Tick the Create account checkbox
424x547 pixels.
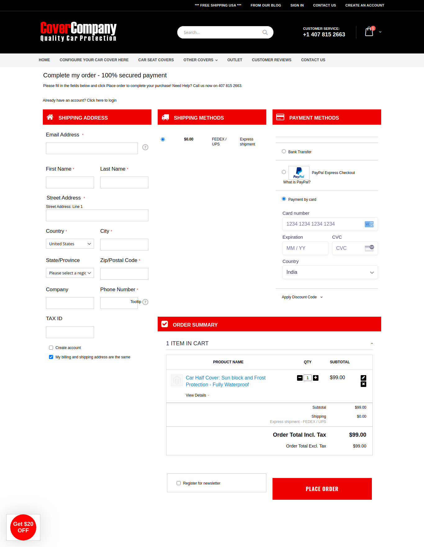click(51, 348)
